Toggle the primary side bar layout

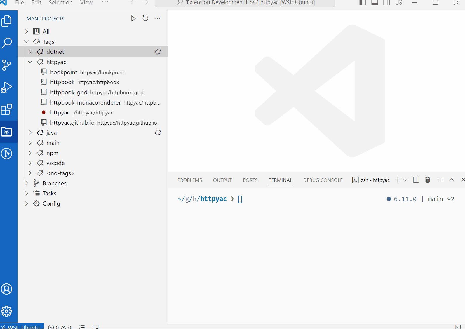pyautogui.click(x=363, y=3)
